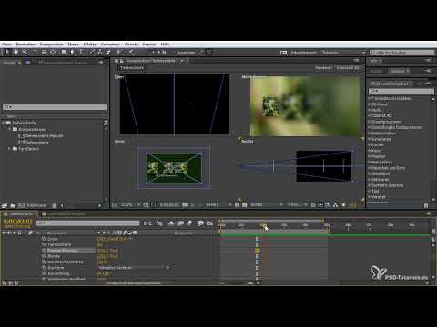The image size is (437, 327).
Task: Select the Rectangle mask tool
Action: pos(64,52)
